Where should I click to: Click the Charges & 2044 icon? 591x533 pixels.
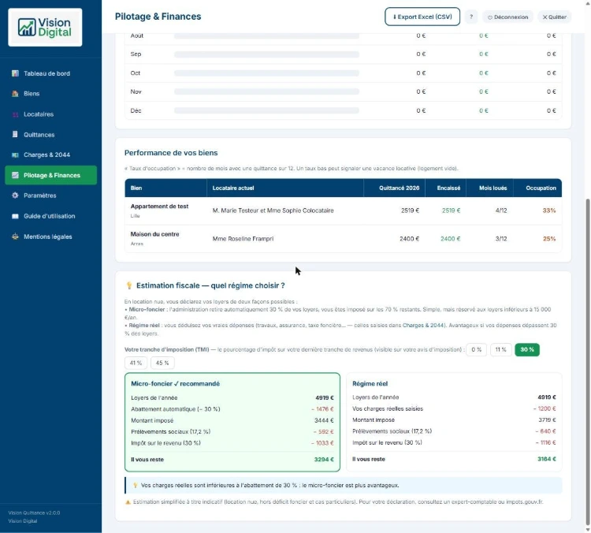[x=15, y=155]
